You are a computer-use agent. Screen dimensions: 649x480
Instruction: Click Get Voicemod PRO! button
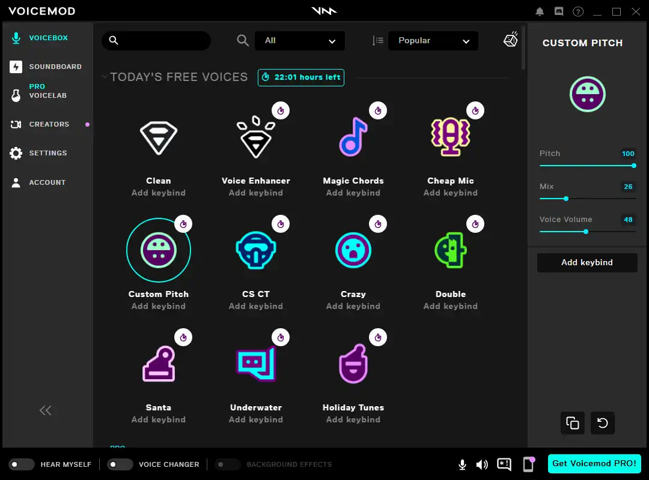point(594,463)
